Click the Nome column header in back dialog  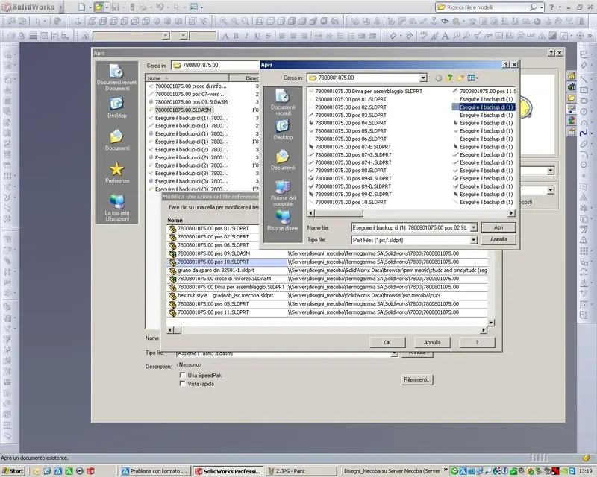(187, 78)
